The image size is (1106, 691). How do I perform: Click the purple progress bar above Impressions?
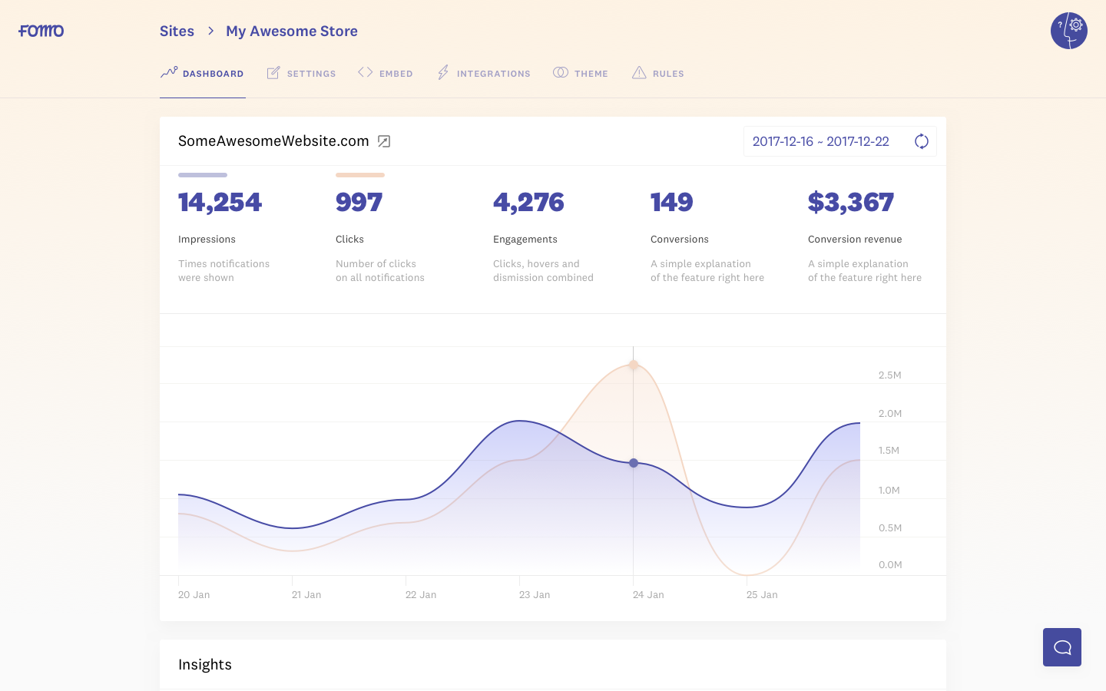[202, 175]
